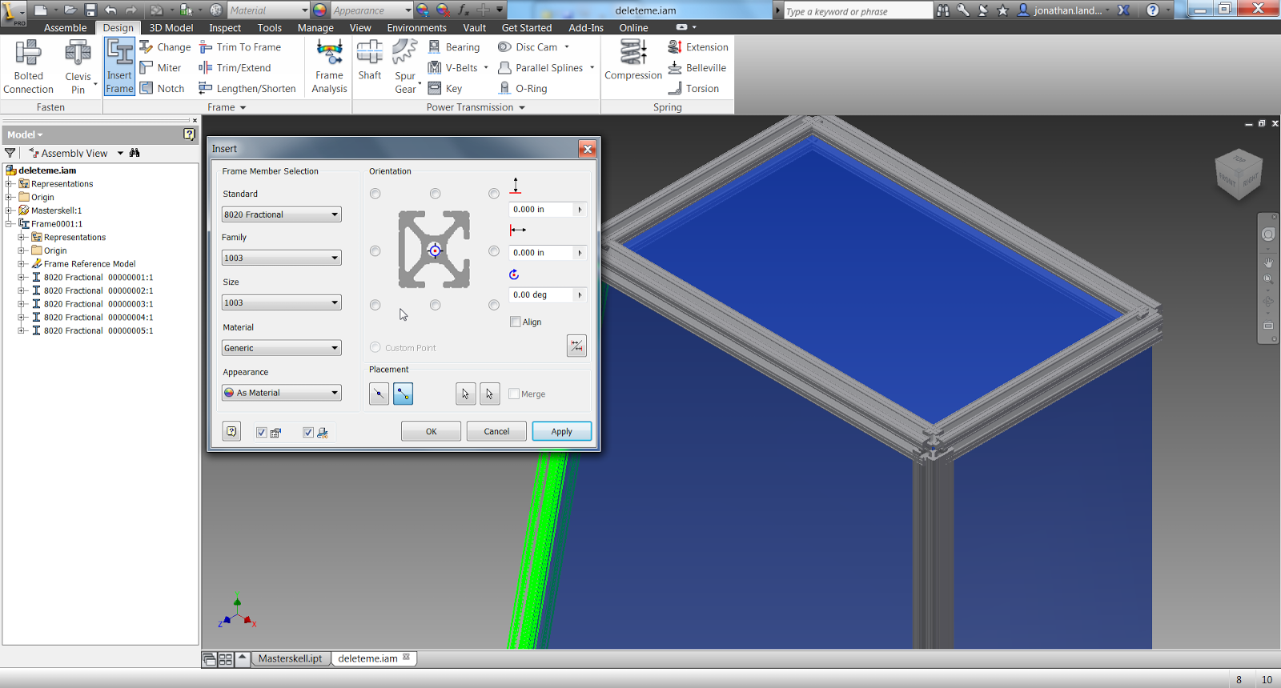
Task: Activate the Insert Frame tool
Action: (119, 66)
